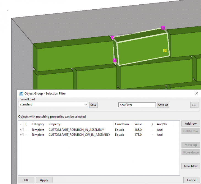Click the Save as button

tap(163, 105)
